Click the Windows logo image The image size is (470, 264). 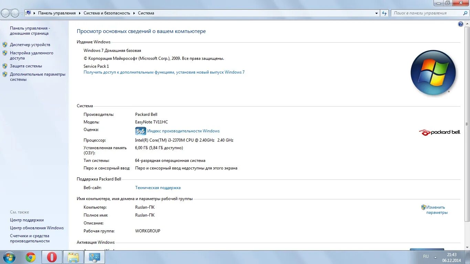tap(433, 73)
